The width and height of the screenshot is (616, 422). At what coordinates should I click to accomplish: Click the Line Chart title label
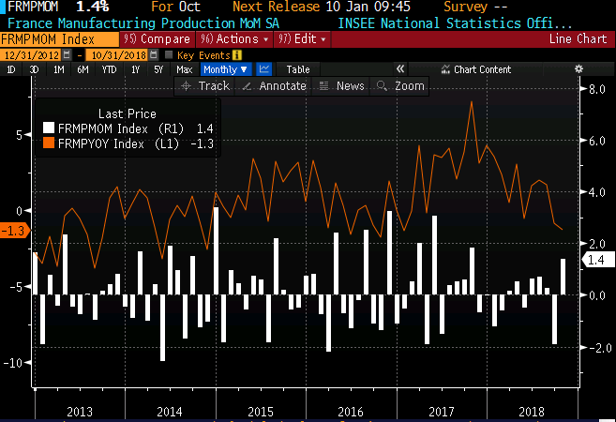[x=578, y=38]
